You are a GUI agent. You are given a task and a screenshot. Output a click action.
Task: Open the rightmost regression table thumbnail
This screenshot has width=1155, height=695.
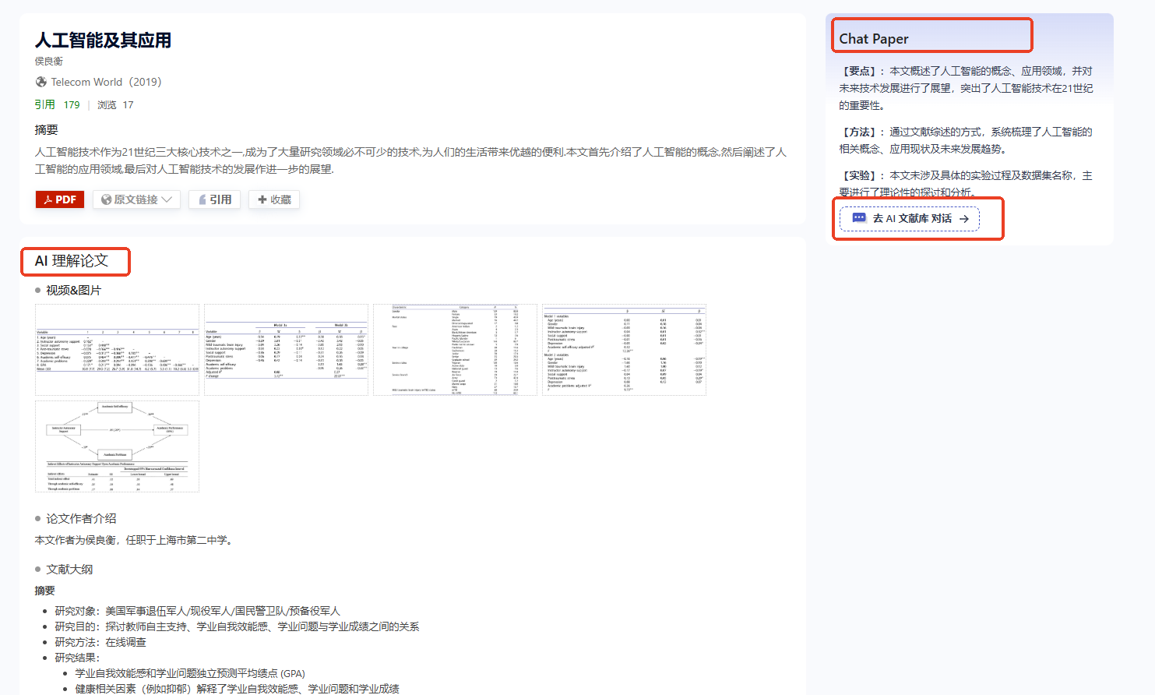click(x=624, y=348)
